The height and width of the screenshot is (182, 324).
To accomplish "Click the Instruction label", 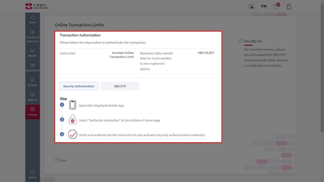I will pyautogui.click(x=68, y=53).
